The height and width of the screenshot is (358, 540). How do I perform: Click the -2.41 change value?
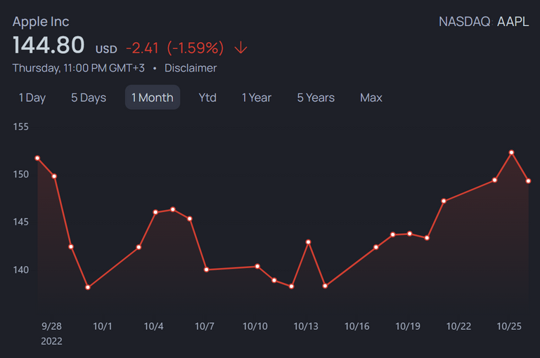point(142,48)
